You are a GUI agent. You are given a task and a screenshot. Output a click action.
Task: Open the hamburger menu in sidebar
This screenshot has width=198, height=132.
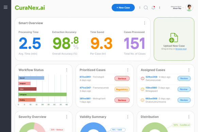(x=5, y=7)
